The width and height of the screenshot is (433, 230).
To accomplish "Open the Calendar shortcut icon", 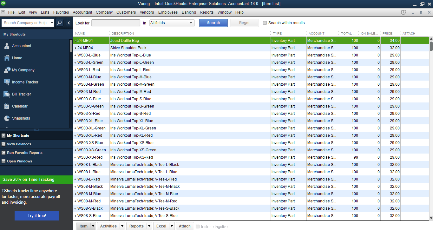I will pyautogui.click(x=7, y=106).
